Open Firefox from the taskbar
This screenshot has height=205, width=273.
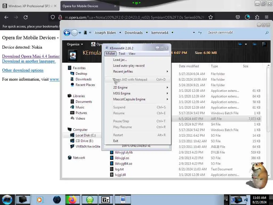coord(73,200)
